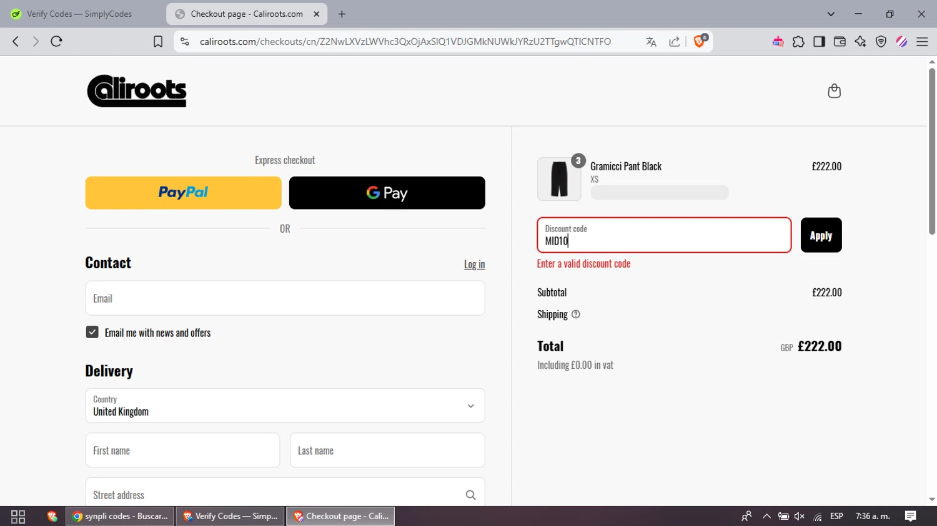Open Brave Shields lion icon
The image size is (937, 526).
(700, 41)
